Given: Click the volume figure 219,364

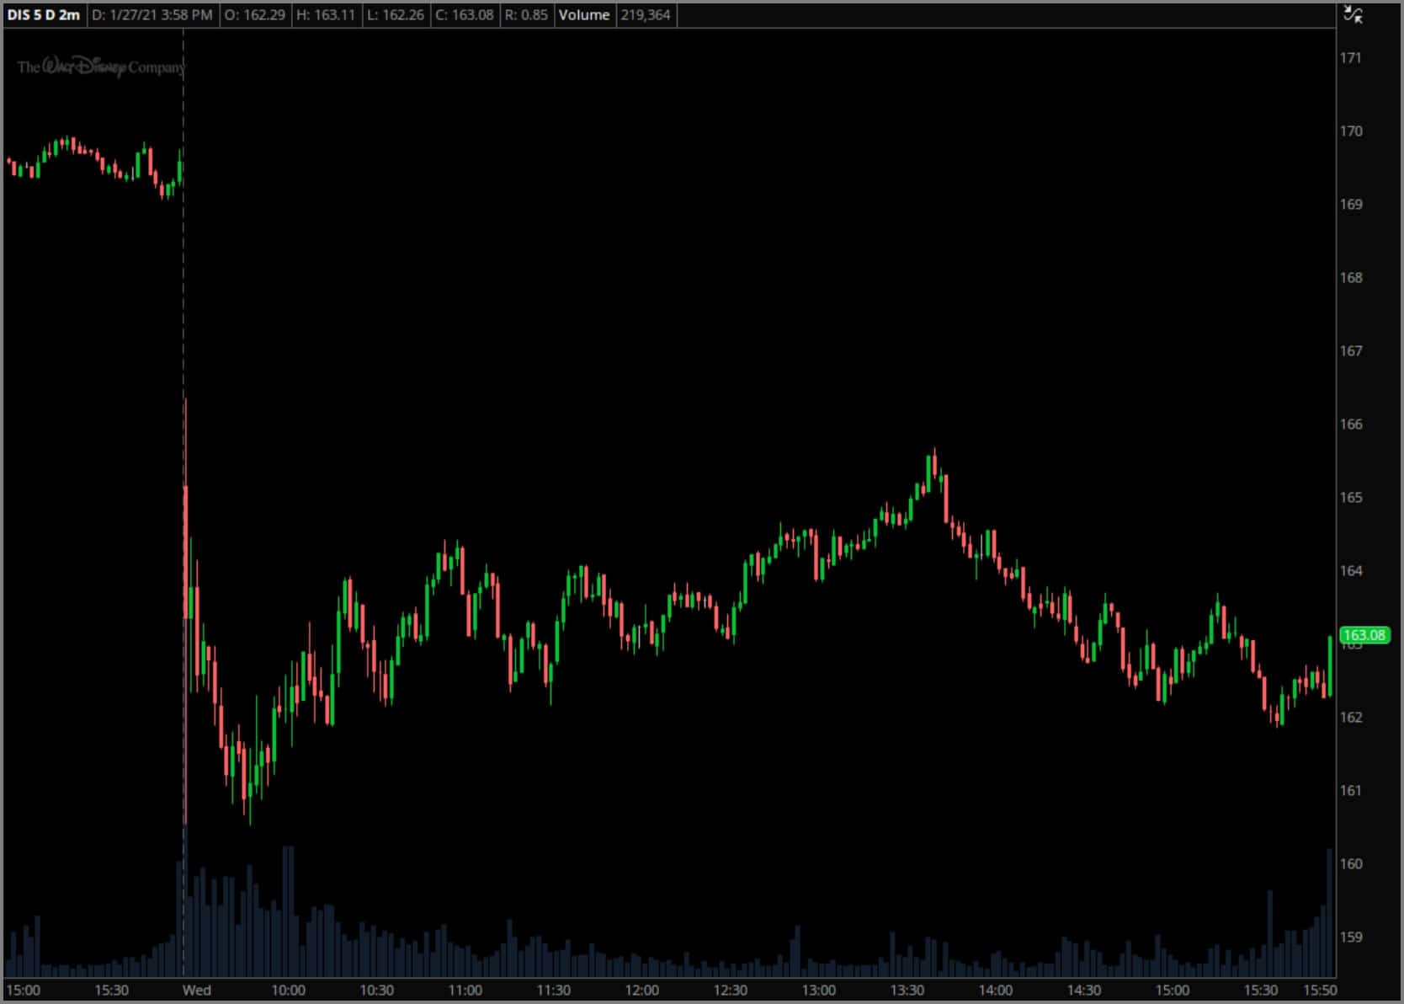Looking at the screenshot, I should 646,15.
